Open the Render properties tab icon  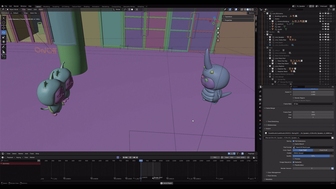pos(260,96)
